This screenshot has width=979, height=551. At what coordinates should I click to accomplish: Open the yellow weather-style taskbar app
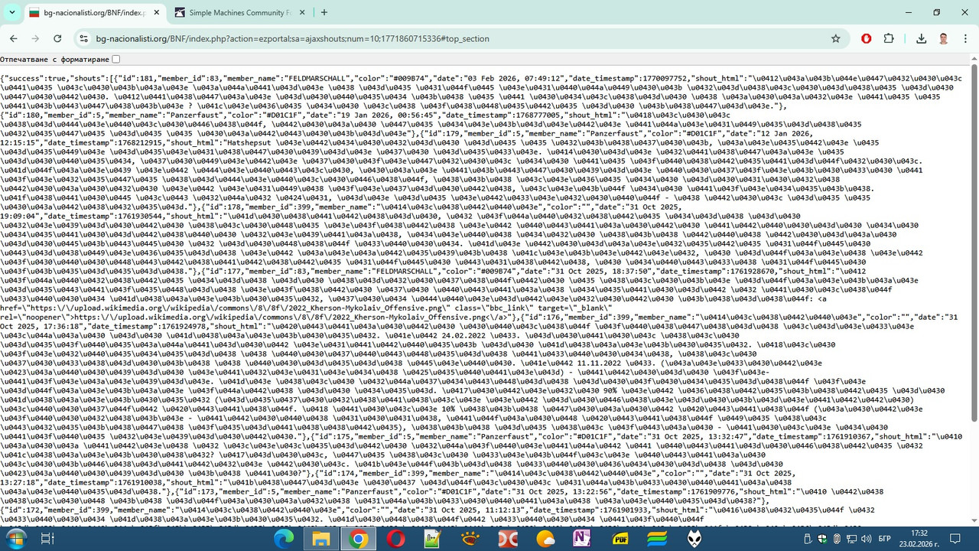pyautogui.click(x=545, y=539)
